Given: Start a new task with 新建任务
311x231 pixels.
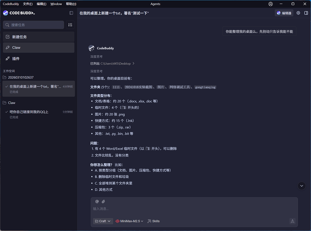Looking at the screenshot, I should coord(39,37).
